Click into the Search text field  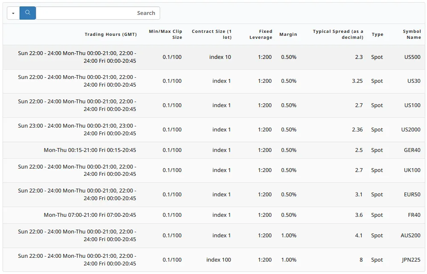point(97,13)
